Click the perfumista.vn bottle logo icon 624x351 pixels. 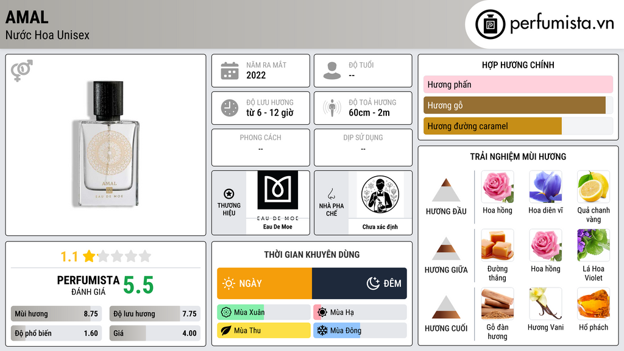[490, 24]
